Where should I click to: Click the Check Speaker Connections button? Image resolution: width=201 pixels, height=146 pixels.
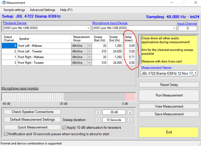point(32,112)
